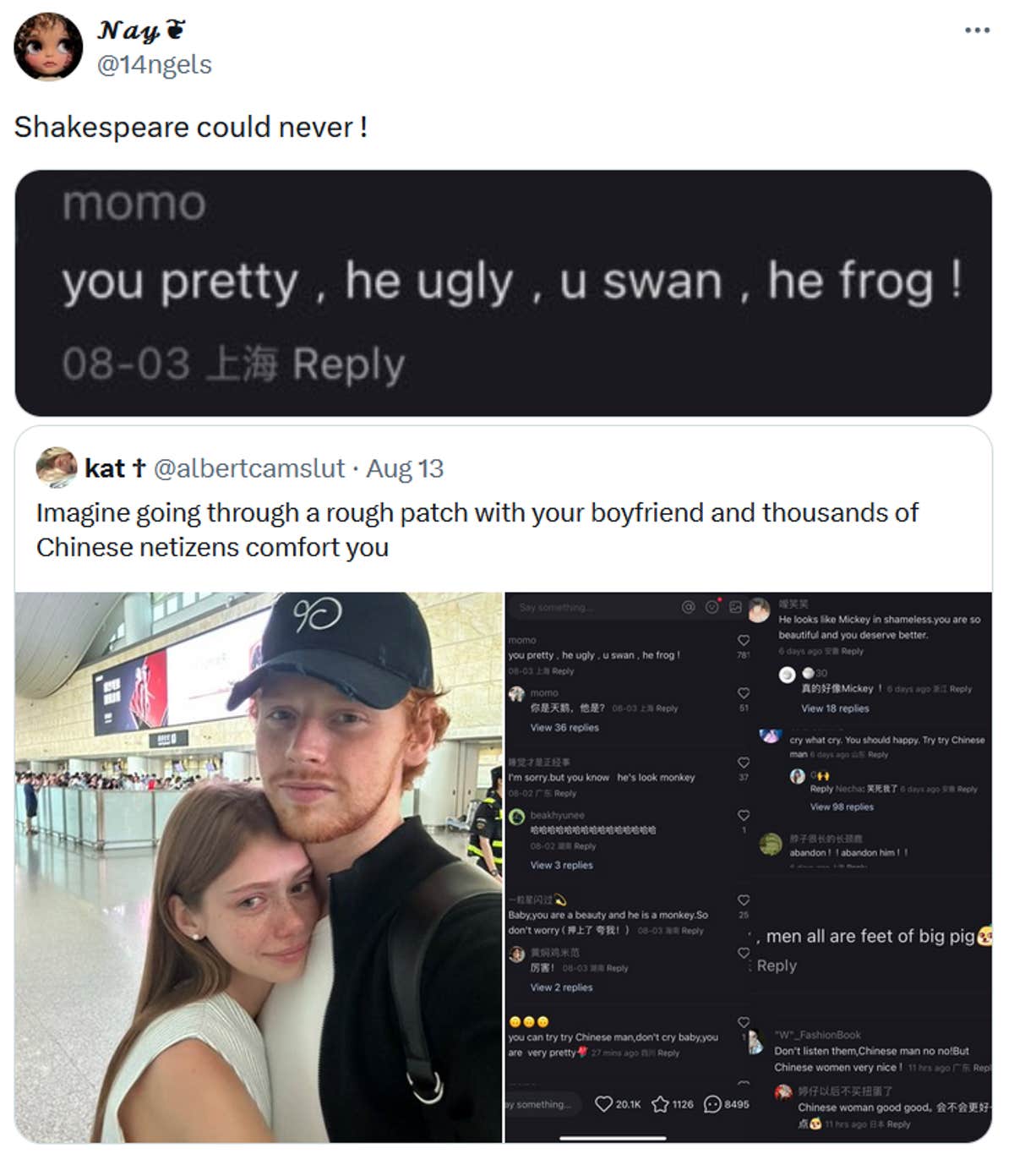Tap the heart beside beakhyunee's laughing reply

point(743,815)
